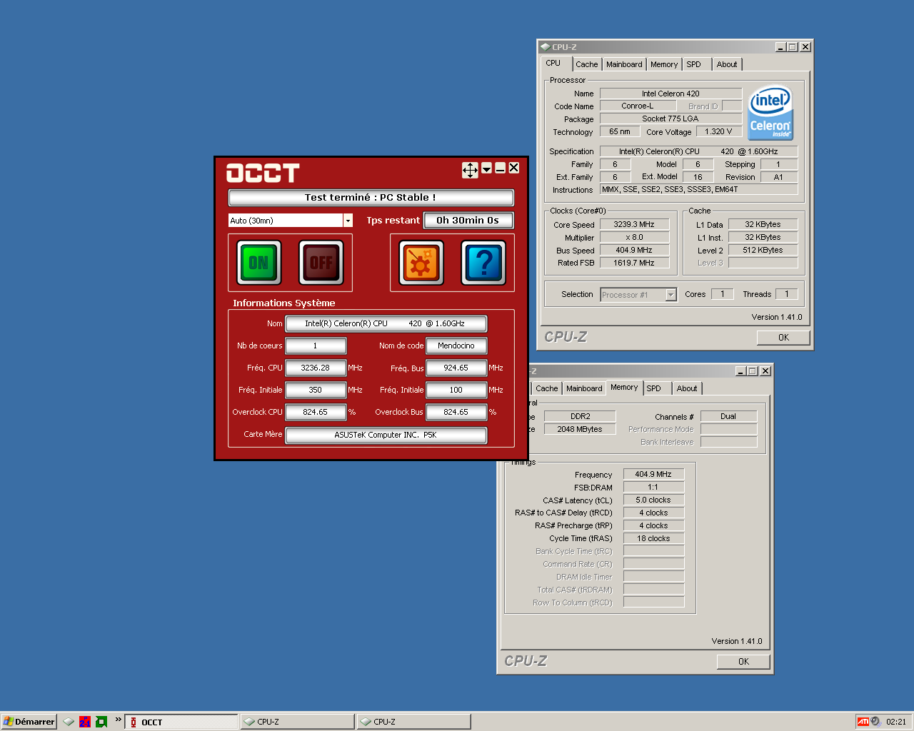Click the Core Voltage 1.320 V value
The height and width of the screenshot is (731, 914).
pos(718,131)
